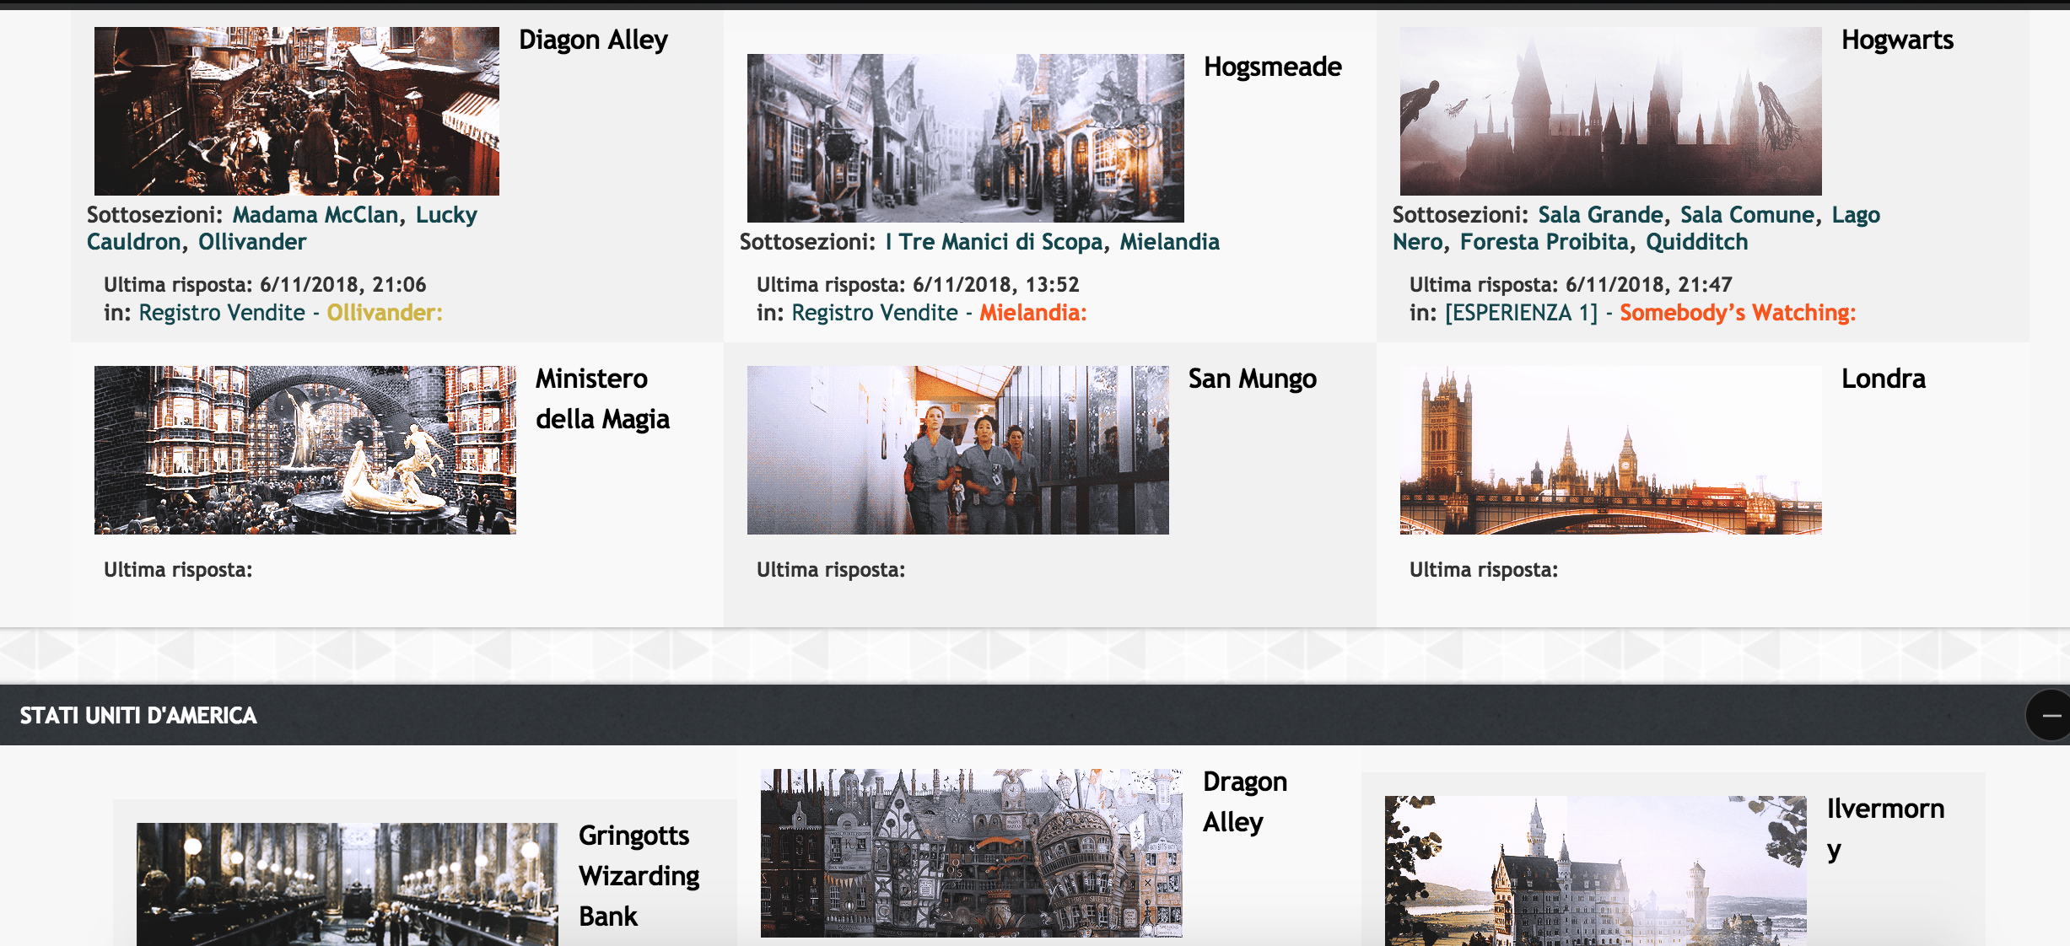Open Ollivander subsection link

point(252,242)
